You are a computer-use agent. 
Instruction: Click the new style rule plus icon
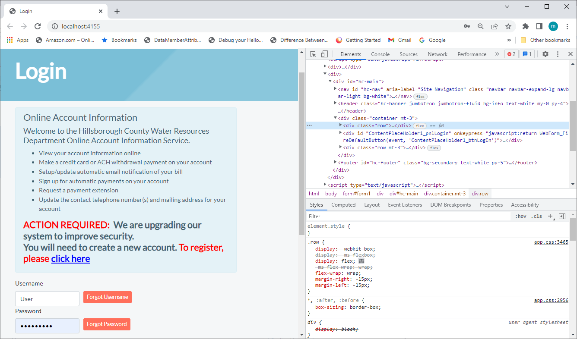(x=549, y=216)
